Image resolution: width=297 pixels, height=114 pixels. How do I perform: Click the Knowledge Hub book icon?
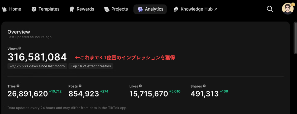point(176,9)
